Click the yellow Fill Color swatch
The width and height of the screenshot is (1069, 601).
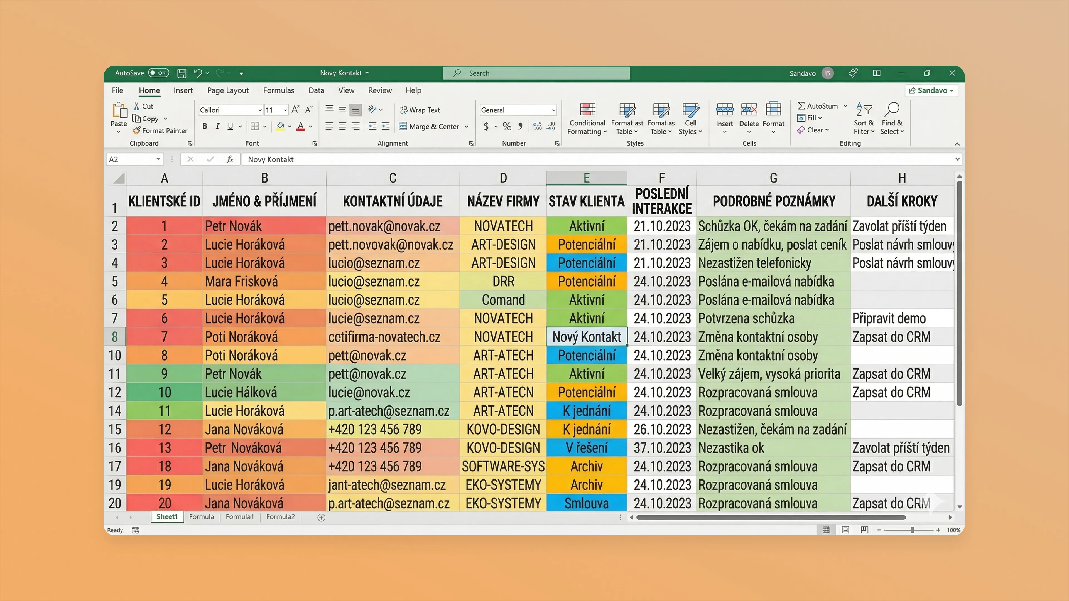(x=281, y=126)
